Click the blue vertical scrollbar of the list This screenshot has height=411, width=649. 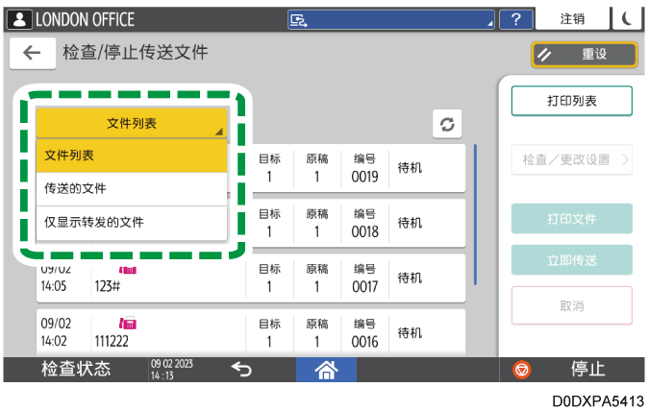(475, 214)
